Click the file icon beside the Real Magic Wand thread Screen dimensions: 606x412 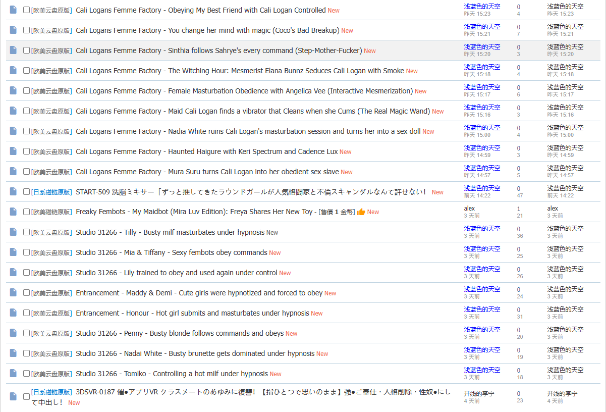(x=13, y=111)
